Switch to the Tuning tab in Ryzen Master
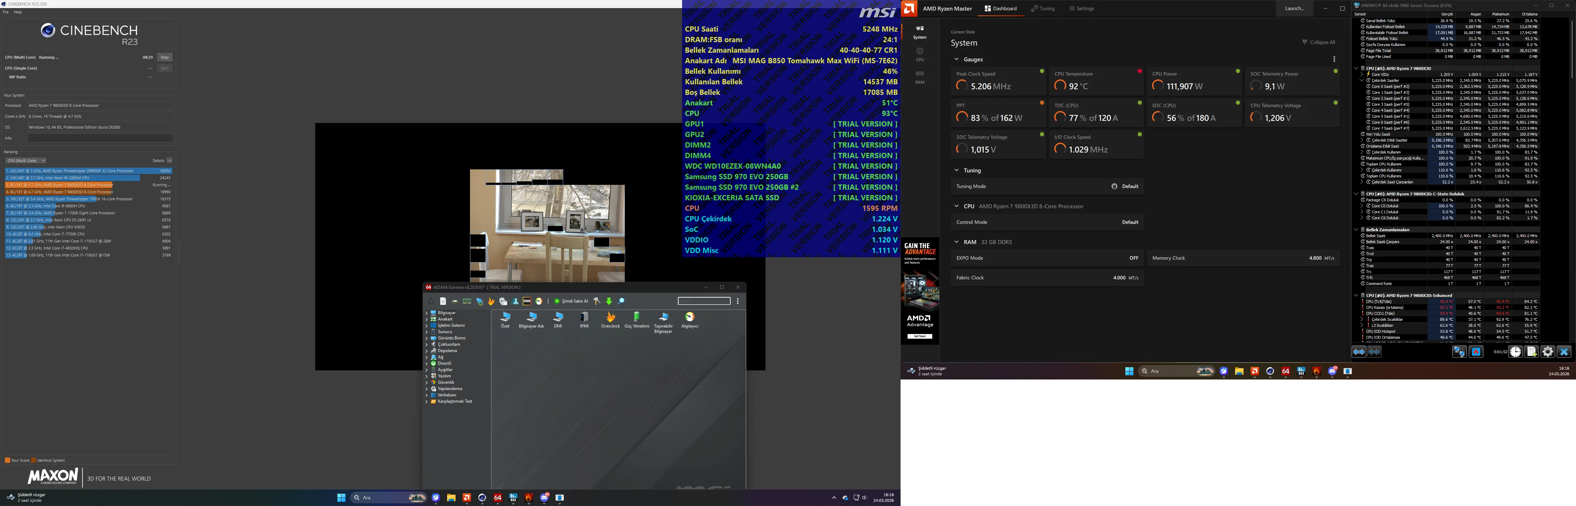The image size is (1576, 506). pyautogui.click(x=1042, y=8)
